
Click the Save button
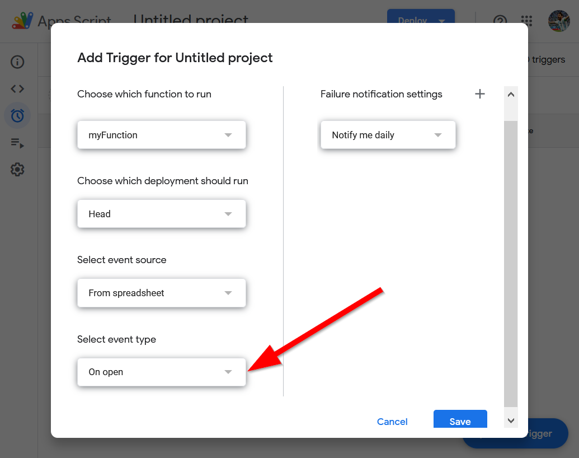click(460, 421)
